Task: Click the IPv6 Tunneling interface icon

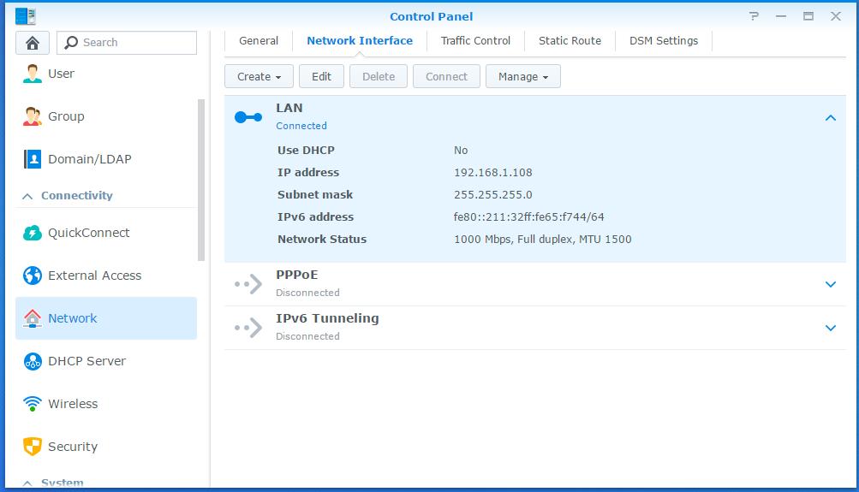Action: (248, 328)
